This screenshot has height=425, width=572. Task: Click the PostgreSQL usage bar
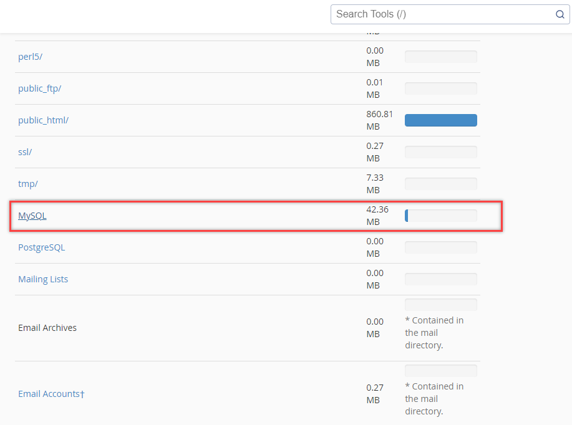[440, 247]
